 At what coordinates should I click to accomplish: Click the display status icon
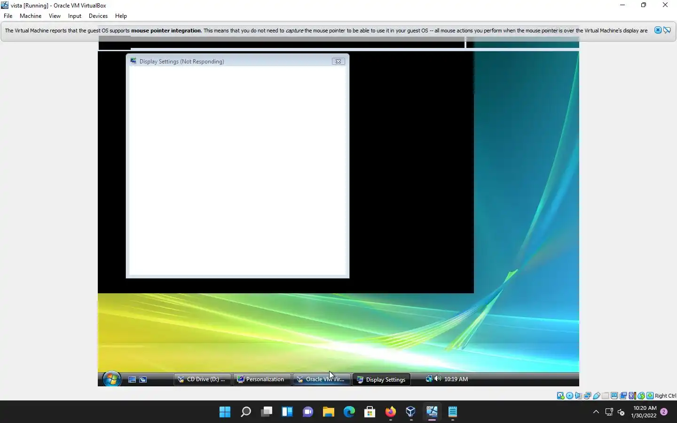614,396
